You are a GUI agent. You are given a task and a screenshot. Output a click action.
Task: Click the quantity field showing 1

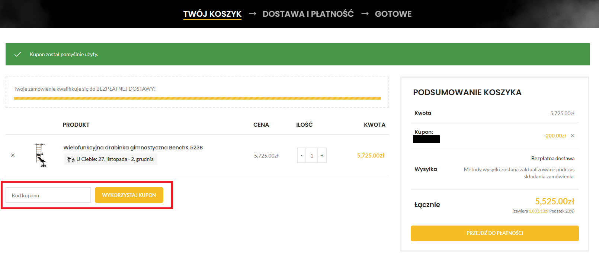point(312,156)
